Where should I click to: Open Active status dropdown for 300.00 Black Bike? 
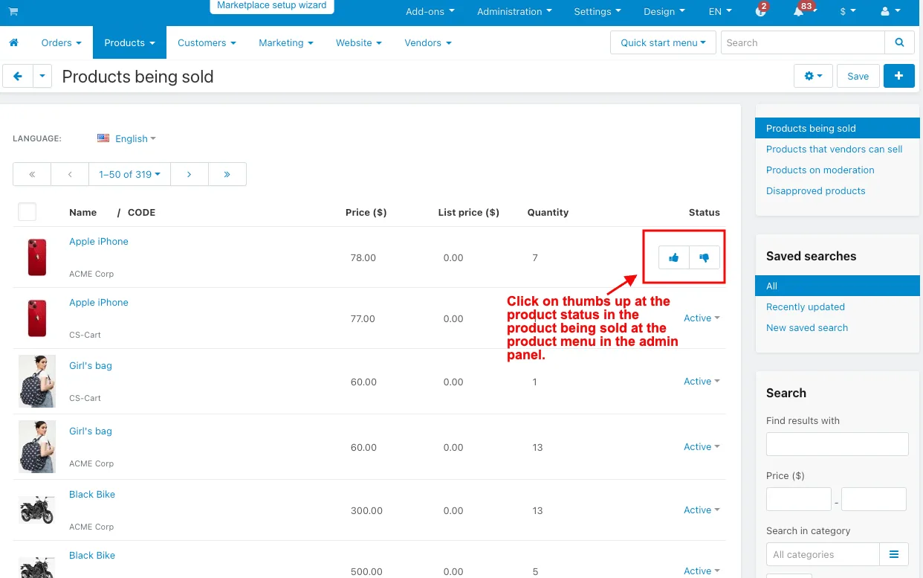coord(702,510)
